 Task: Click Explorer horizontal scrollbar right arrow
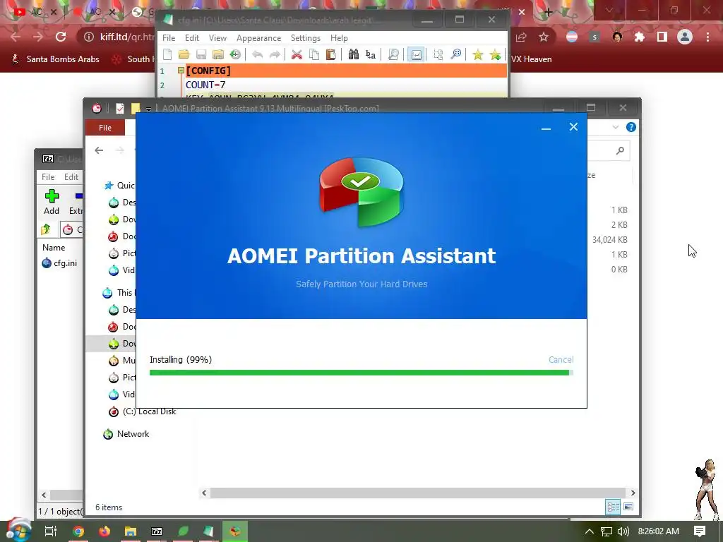(633, 493)
